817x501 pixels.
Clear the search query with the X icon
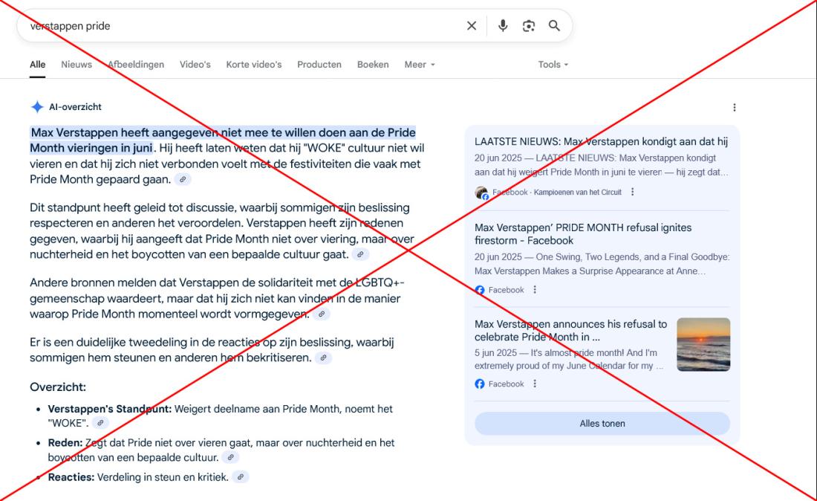[472, 25]
